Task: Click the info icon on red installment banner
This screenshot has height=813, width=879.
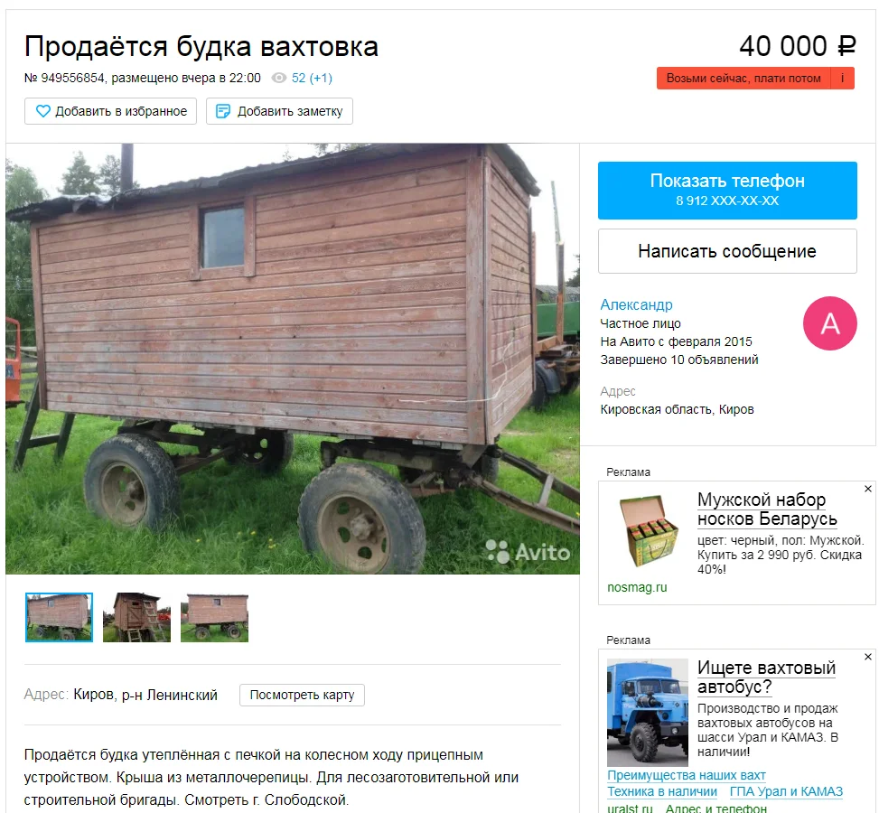Action: pyautogui.click(x=842, y=78)
